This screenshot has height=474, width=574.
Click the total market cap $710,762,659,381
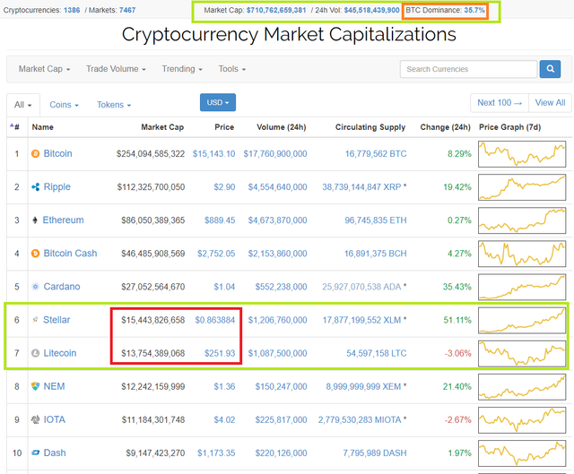(276, 10)
